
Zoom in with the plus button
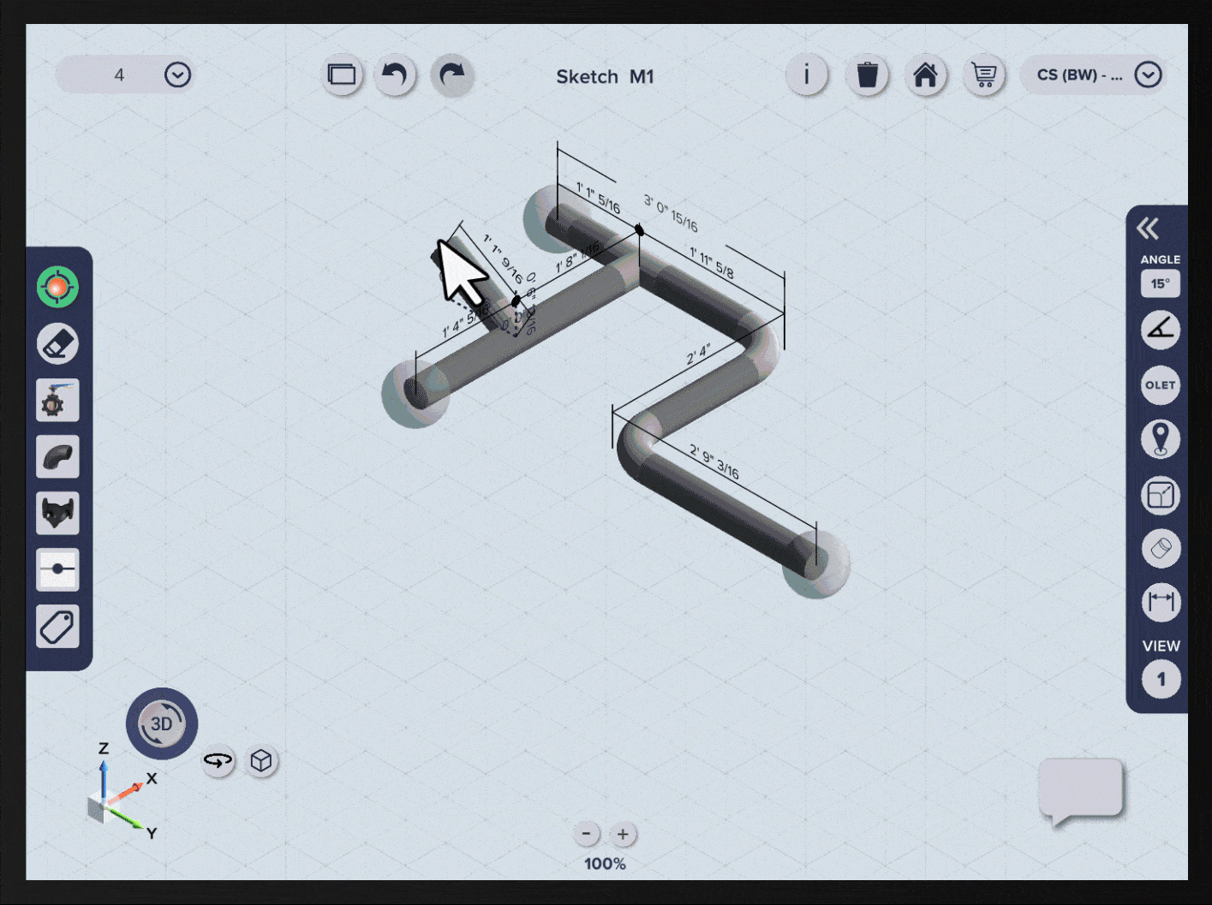pos(623,834)
